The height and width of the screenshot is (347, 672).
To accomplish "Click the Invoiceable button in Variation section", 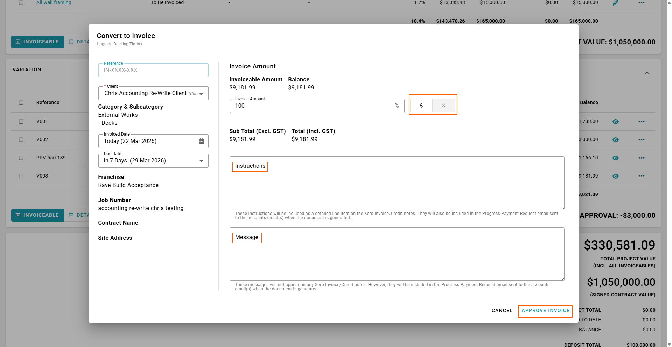I will click(x=38, y=215).
